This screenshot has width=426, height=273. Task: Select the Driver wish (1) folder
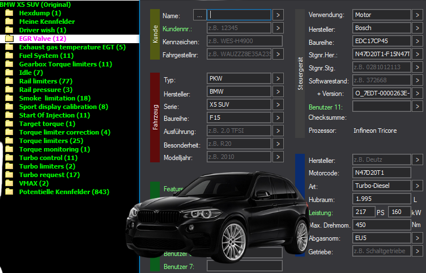(42, 30)
